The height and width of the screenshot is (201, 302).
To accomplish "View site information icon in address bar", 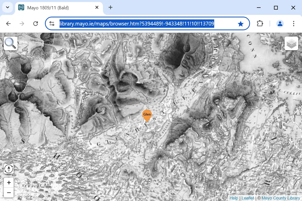I will [52, 24].
